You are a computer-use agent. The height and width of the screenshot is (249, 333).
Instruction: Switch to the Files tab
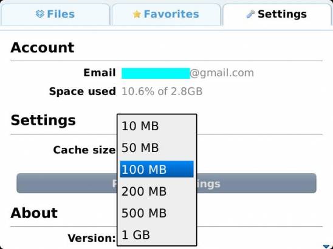[55, 15]
